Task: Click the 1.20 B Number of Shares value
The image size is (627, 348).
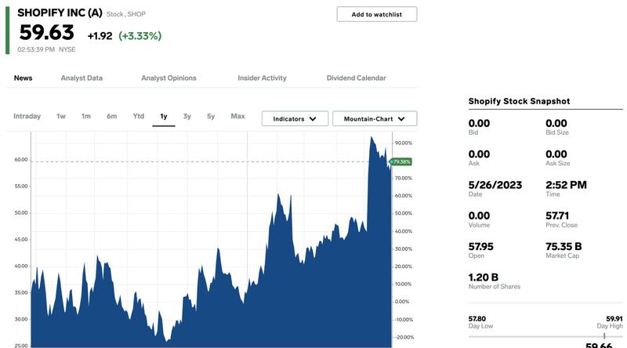Action: click(483, 277)
